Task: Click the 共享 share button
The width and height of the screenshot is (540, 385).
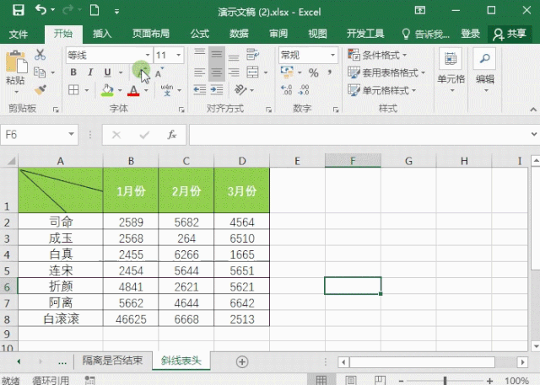Action: tap(510, 34)
